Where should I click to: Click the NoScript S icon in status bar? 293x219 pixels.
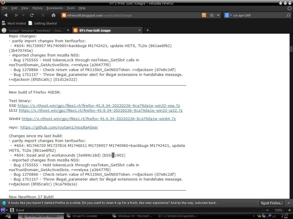(x=12, y=210)
